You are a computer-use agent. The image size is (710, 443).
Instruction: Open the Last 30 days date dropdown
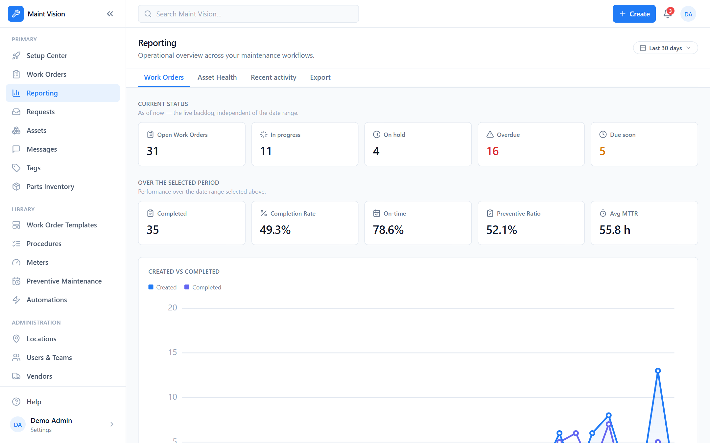(665, 48)
